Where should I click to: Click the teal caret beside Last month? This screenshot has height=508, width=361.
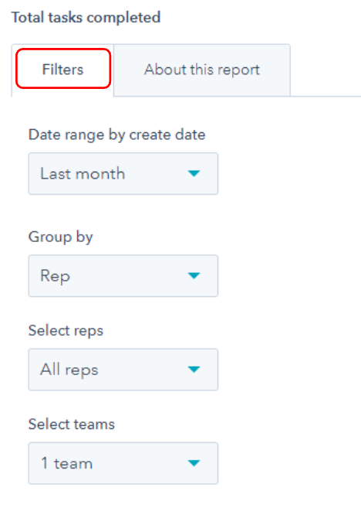click(x=194, y=174)
